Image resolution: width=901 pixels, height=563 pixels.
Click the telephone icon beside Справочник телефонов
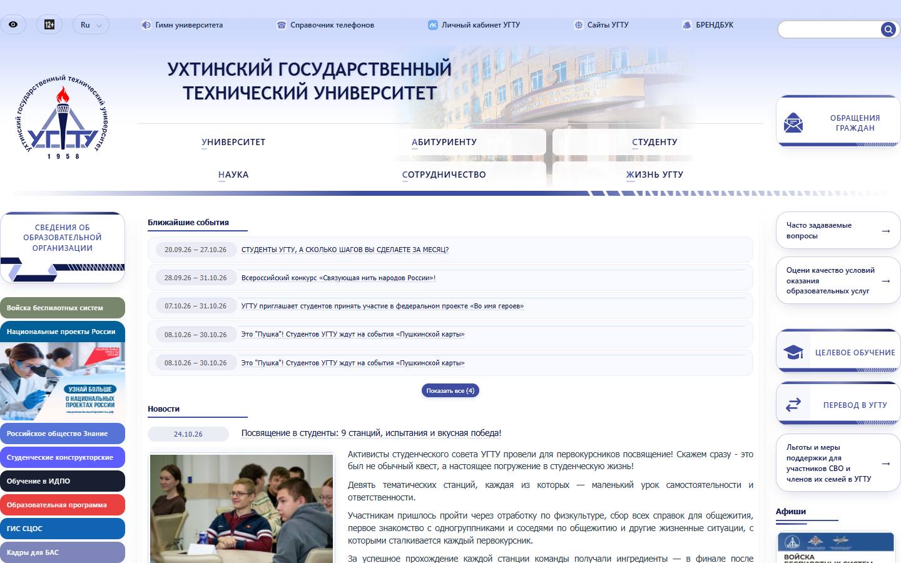[x=282, y=25]
